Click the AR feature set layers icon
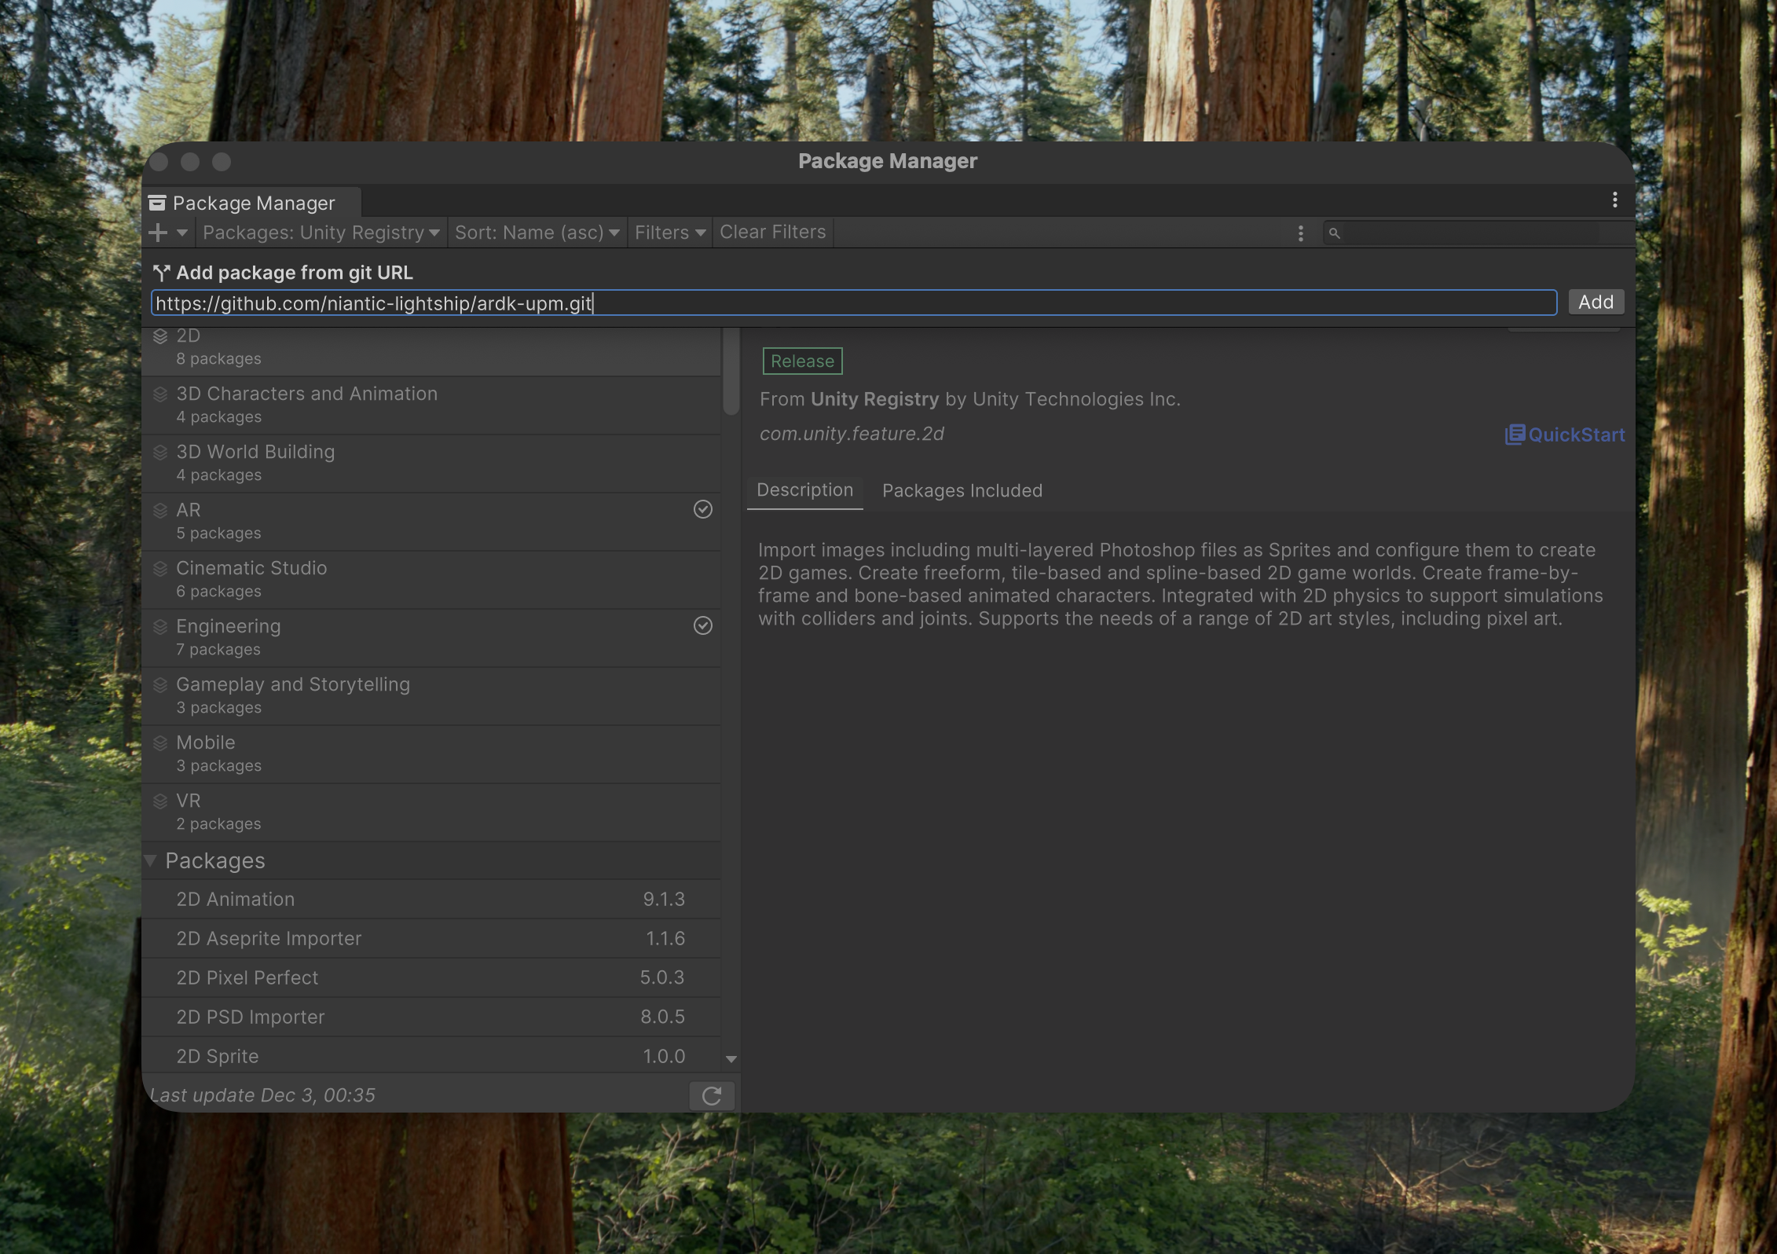 [160, 511]
